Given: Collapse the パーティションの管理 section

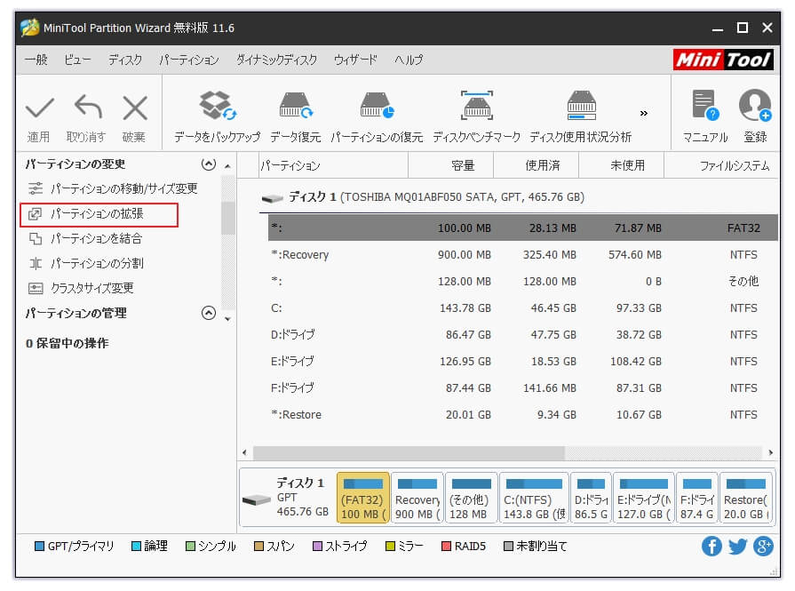Looking at the screenshot, I should point(209,313).
